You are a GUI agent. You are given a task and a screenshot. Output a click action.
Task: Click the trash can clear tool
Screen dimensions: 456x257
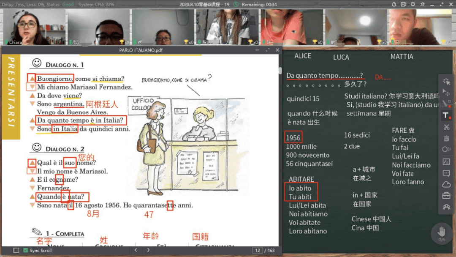click(446, 138)
